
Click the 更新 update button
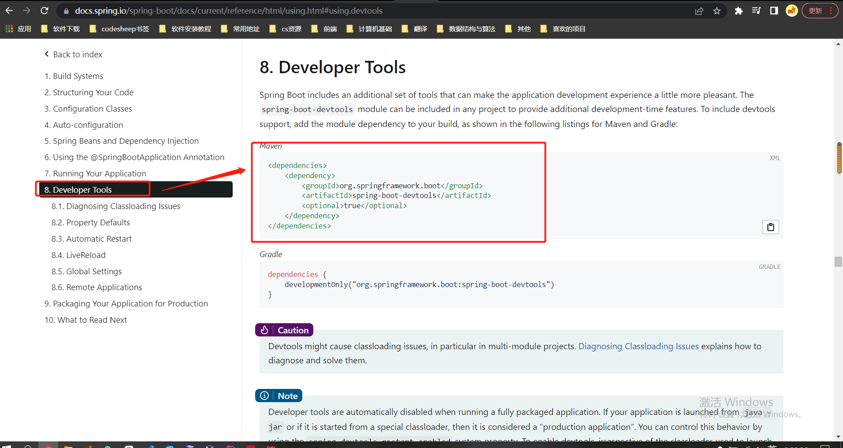(815, 11)
